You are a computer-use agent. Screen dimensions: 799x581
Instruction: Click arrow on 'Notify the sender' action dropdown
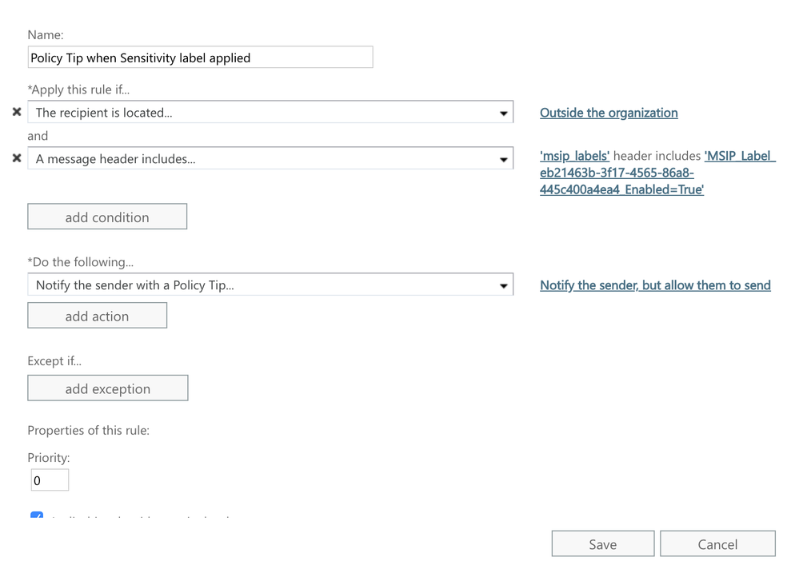coord(503,285)
